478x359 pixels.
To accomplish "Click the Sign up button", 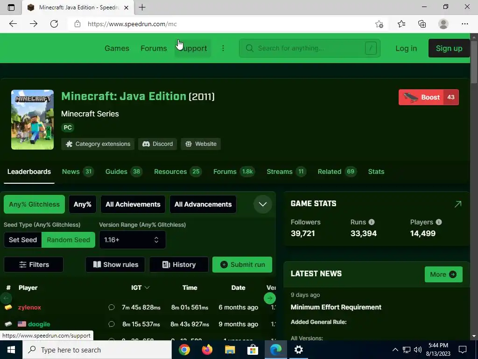I will 449,48.
